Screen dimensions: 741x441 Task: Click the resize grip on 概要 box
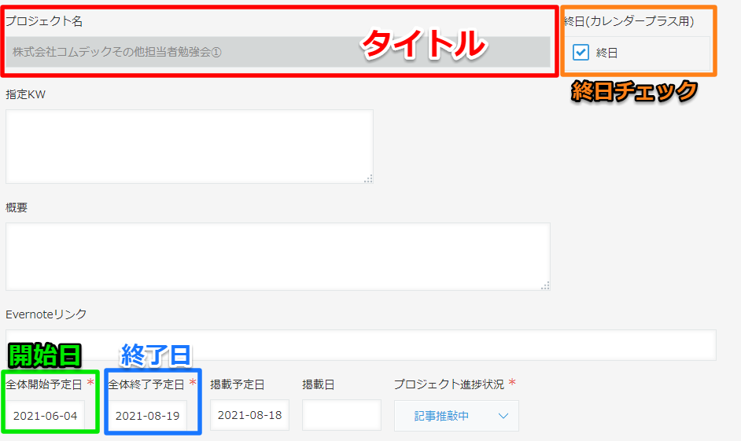click(545, 285)
